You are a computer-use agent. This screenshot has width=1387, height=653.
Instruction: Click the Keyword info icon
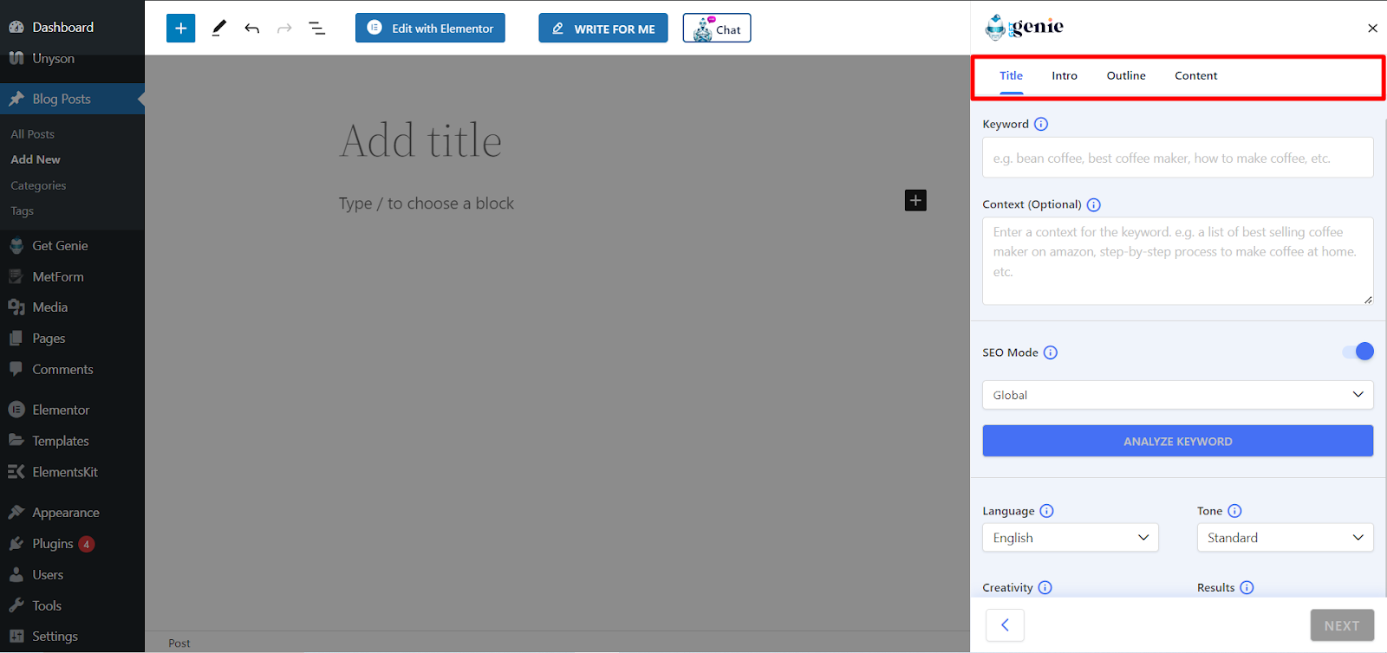coord(1041,124)
